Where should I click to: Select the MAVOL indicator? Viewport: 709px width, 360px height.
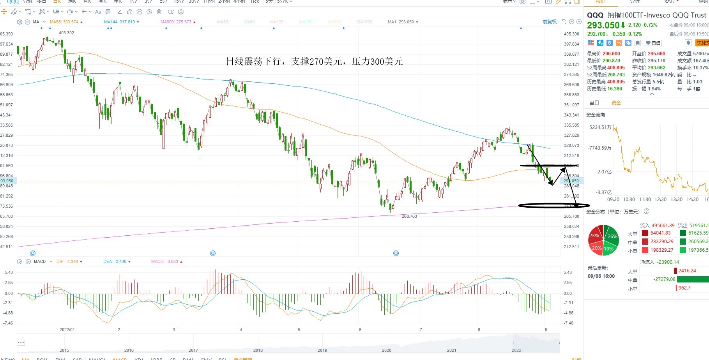(x=97, y=358)
